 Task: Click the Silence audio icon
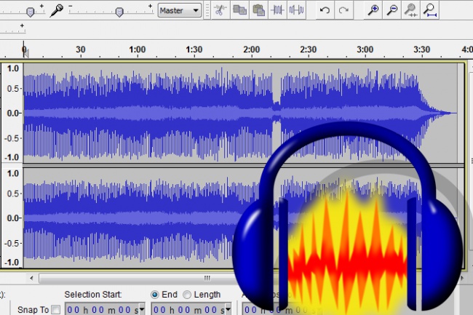pyautogui.click(x=296, y=10)
